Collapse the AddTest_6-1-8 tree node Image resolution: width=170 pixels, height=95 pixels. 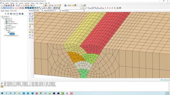coord(3,18)
